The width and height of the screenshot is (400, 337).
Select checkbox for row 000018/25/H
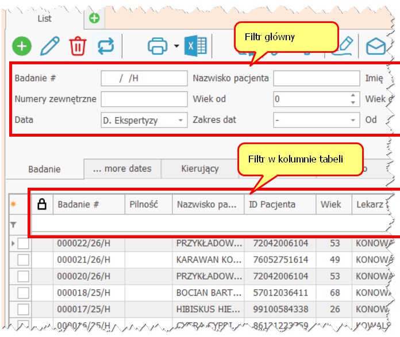tap(23, 293)
